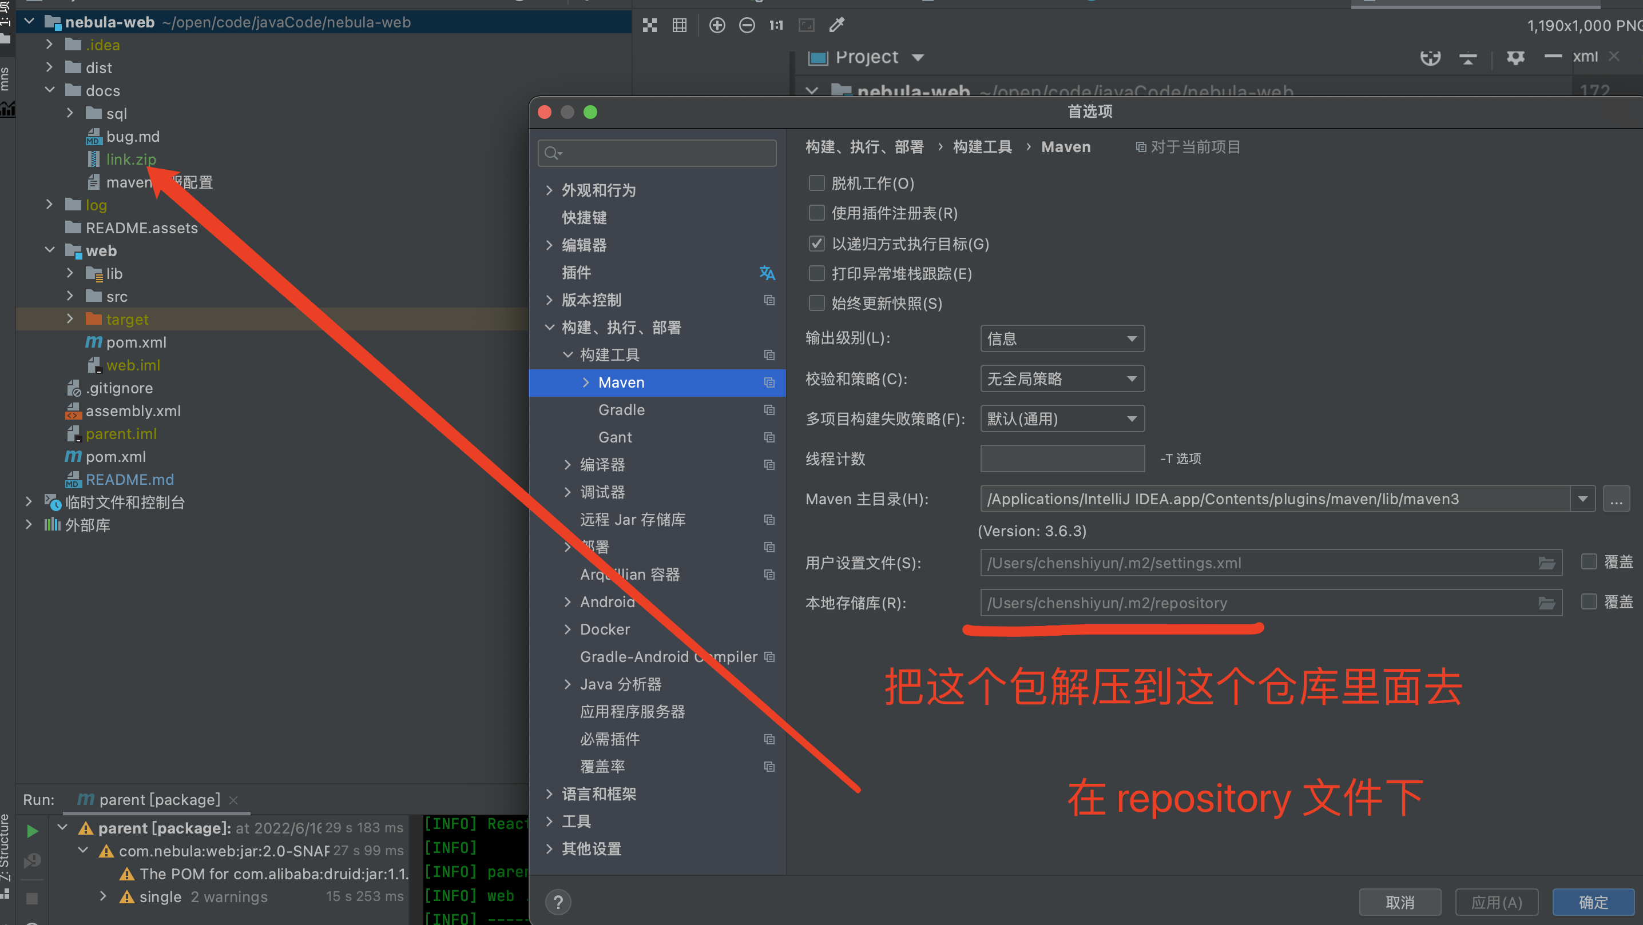The height and width of the screenshot is (925, 1643).
Task: Enable the 脱机工作(O) checkbox
Action: pos(816,184)
